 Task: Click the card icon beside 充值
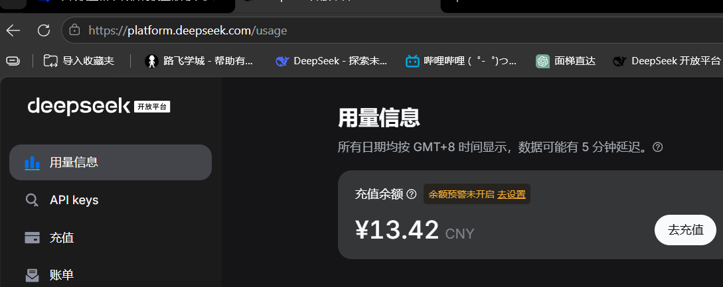32,238
